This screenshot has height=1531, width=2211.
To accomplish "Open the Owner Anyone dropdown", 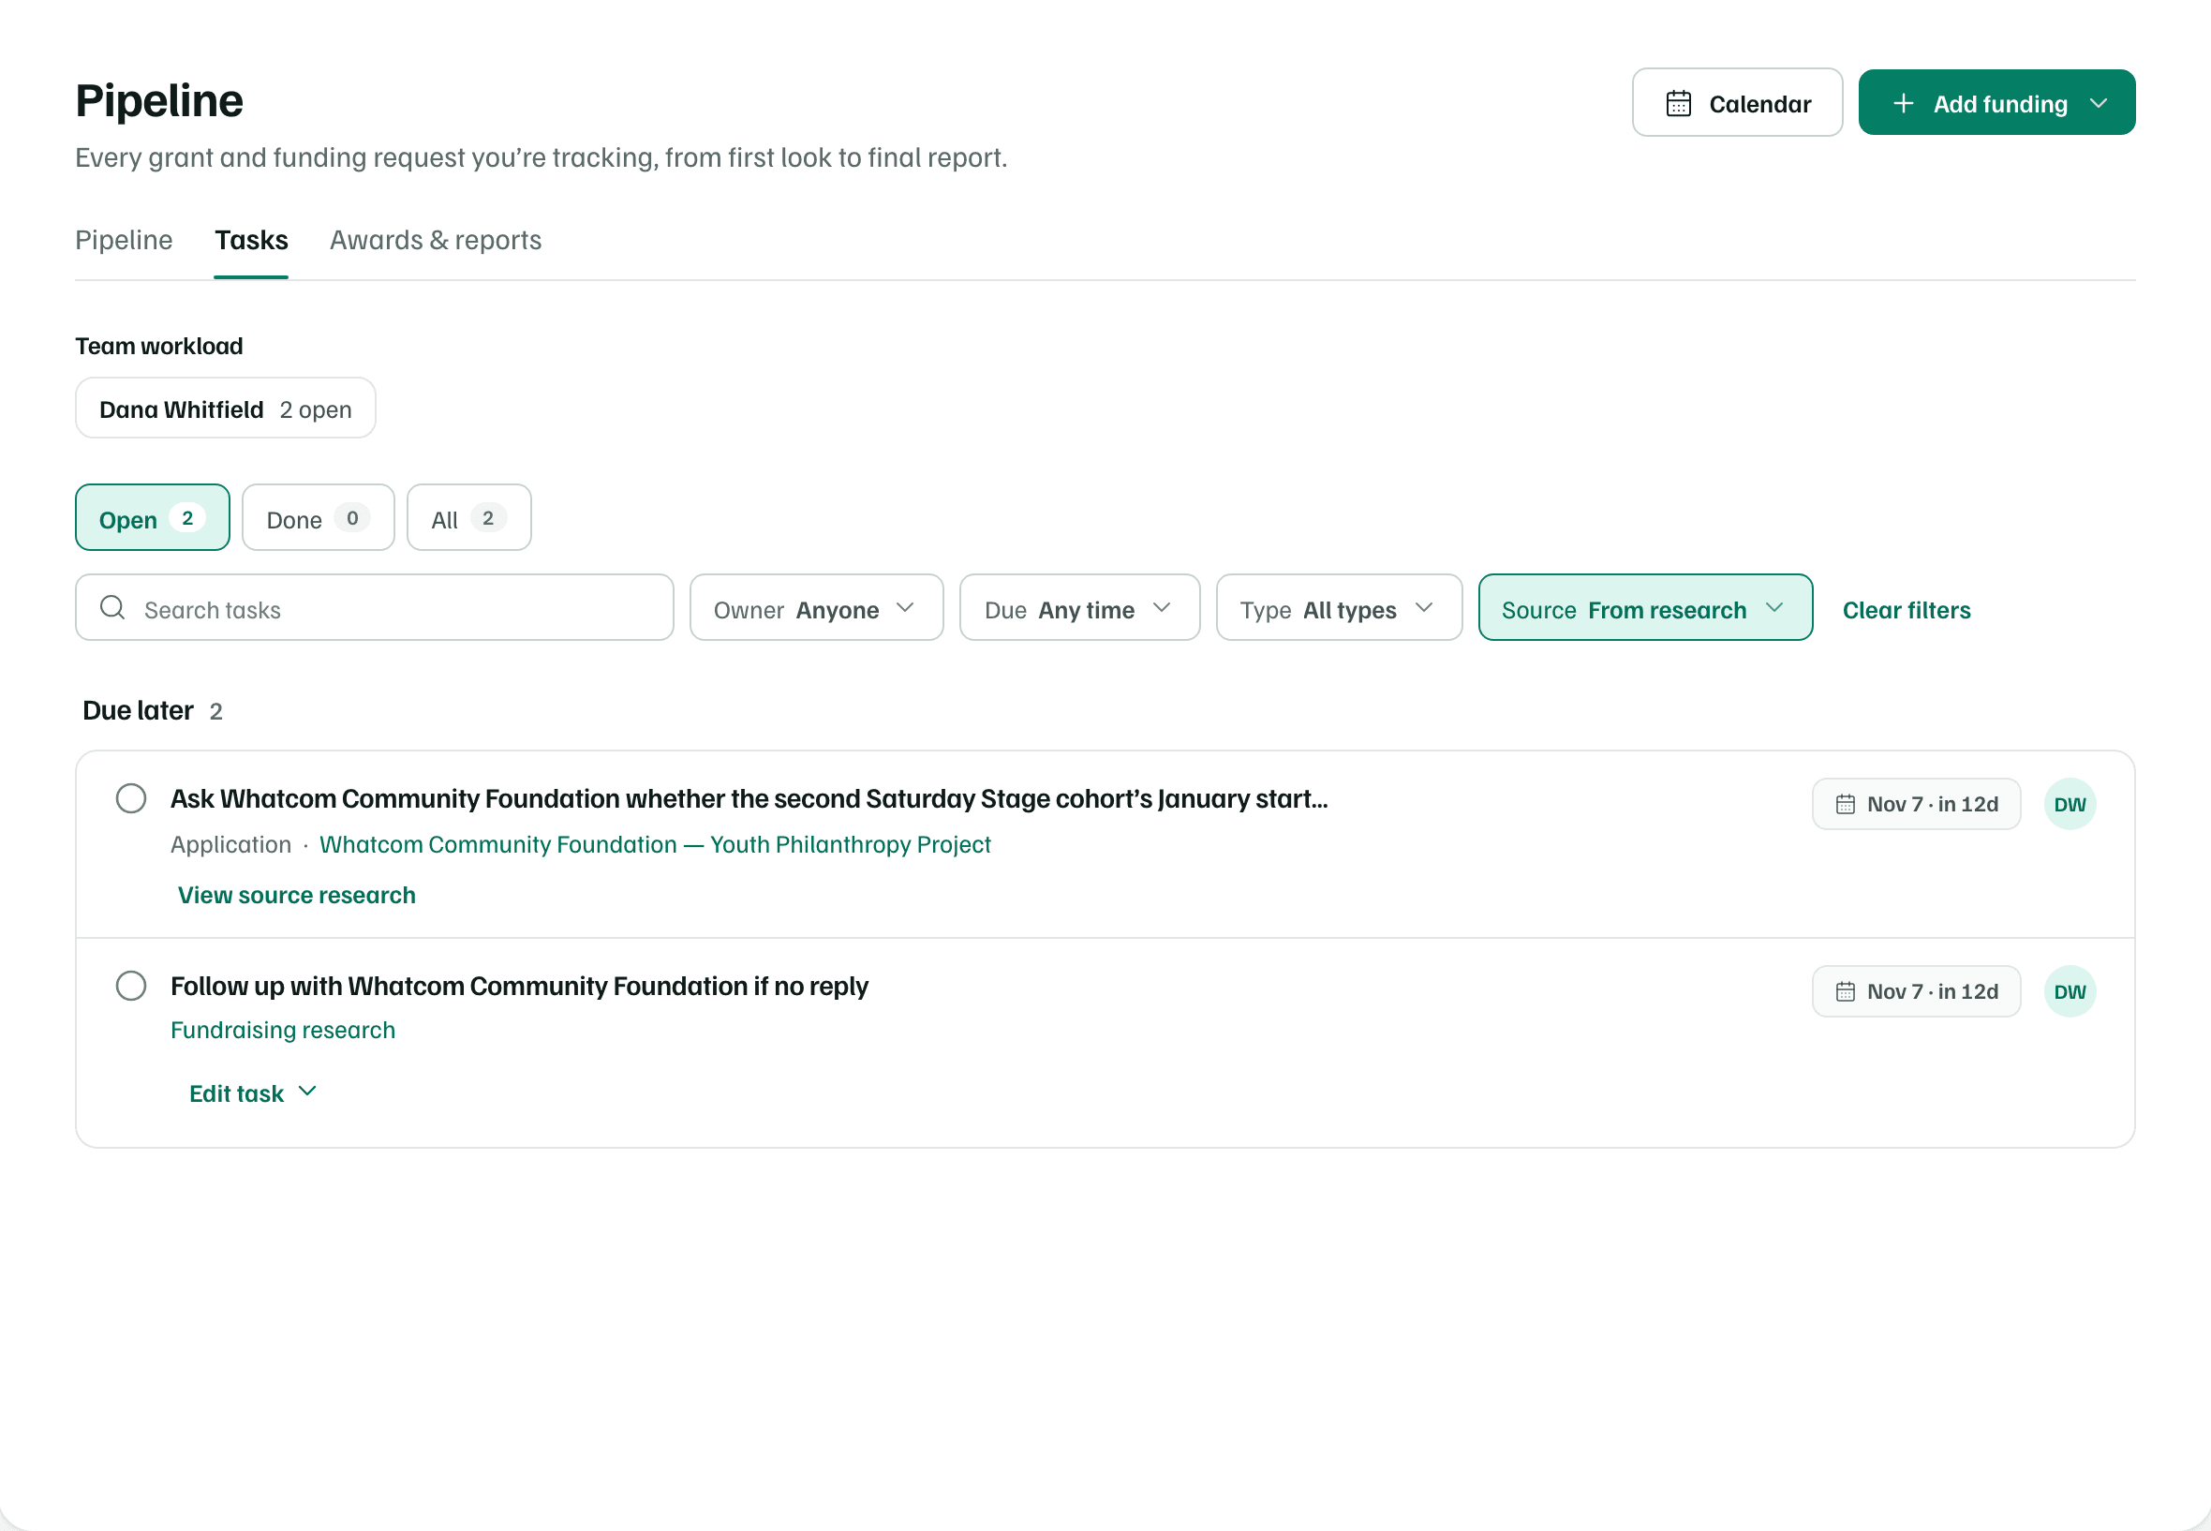I will tap(816, 608).
